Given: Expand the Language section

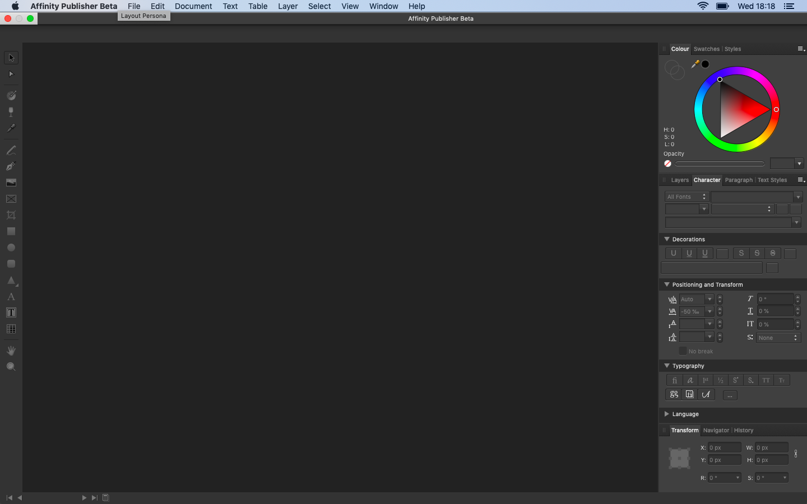Looking at the screenshot, I should [x=667, y=414].
